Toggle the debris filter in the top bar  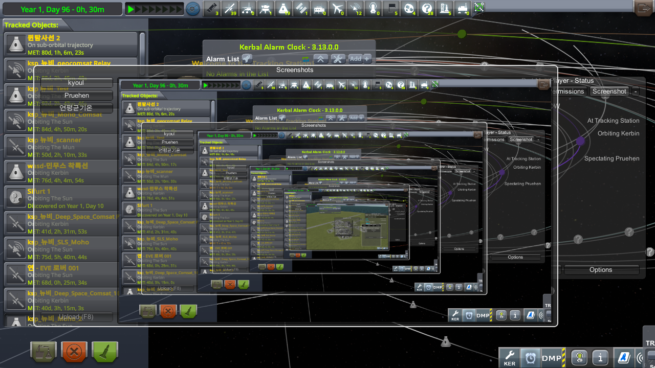click(211, 8)
